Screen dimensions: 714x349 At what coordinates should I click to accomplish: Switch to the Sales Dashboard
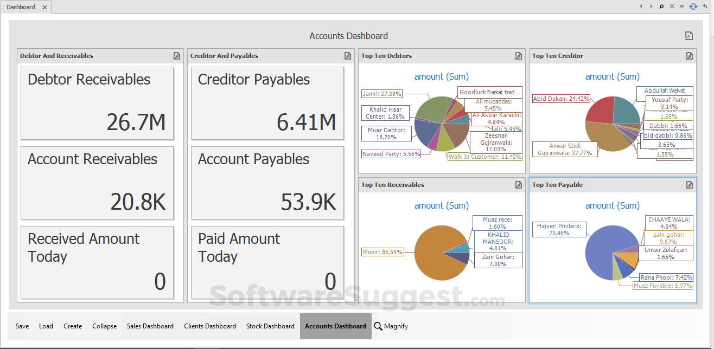click(x=150, y=326)
